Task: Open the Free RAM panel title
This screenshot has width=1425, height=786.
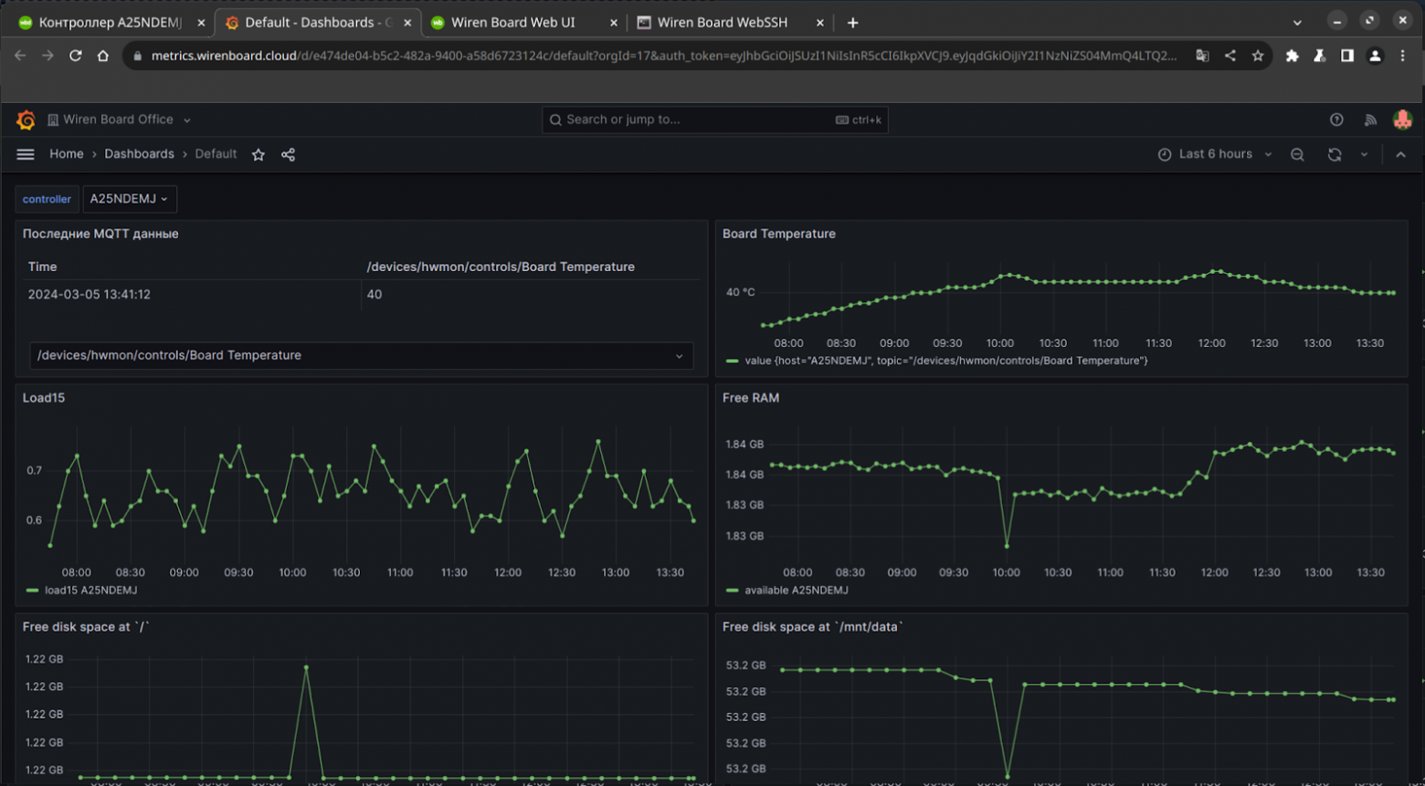Action: (751, 398)
